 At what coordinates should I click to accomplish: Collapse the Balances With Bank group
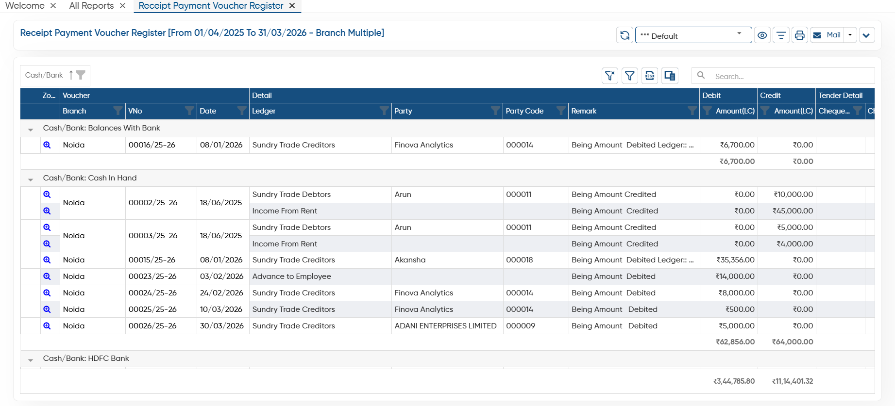(x=31, y=129)
